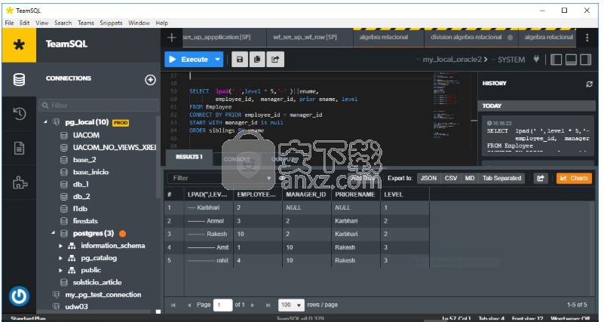The height and width of the screenshot is (322, 607).
Task: Open the History clock icon in sidebar
Action: coord(19,113)
